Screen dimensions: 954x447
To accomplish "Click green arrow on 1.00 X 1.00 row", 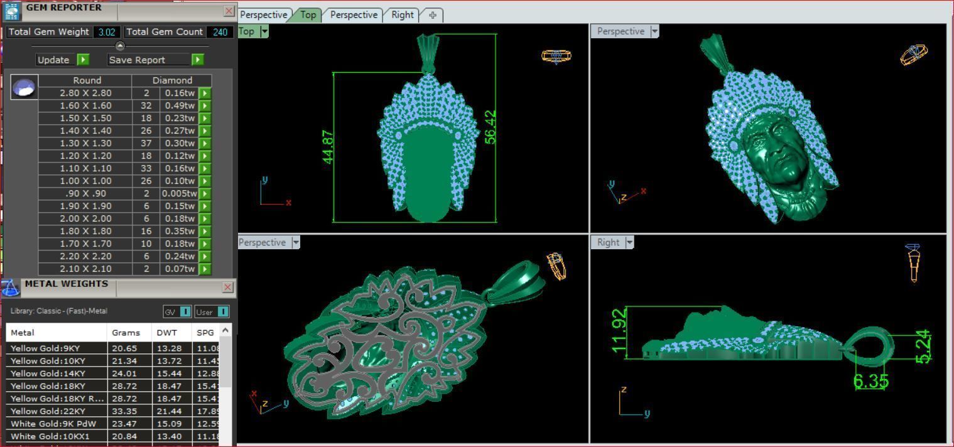I will (205, 181).
